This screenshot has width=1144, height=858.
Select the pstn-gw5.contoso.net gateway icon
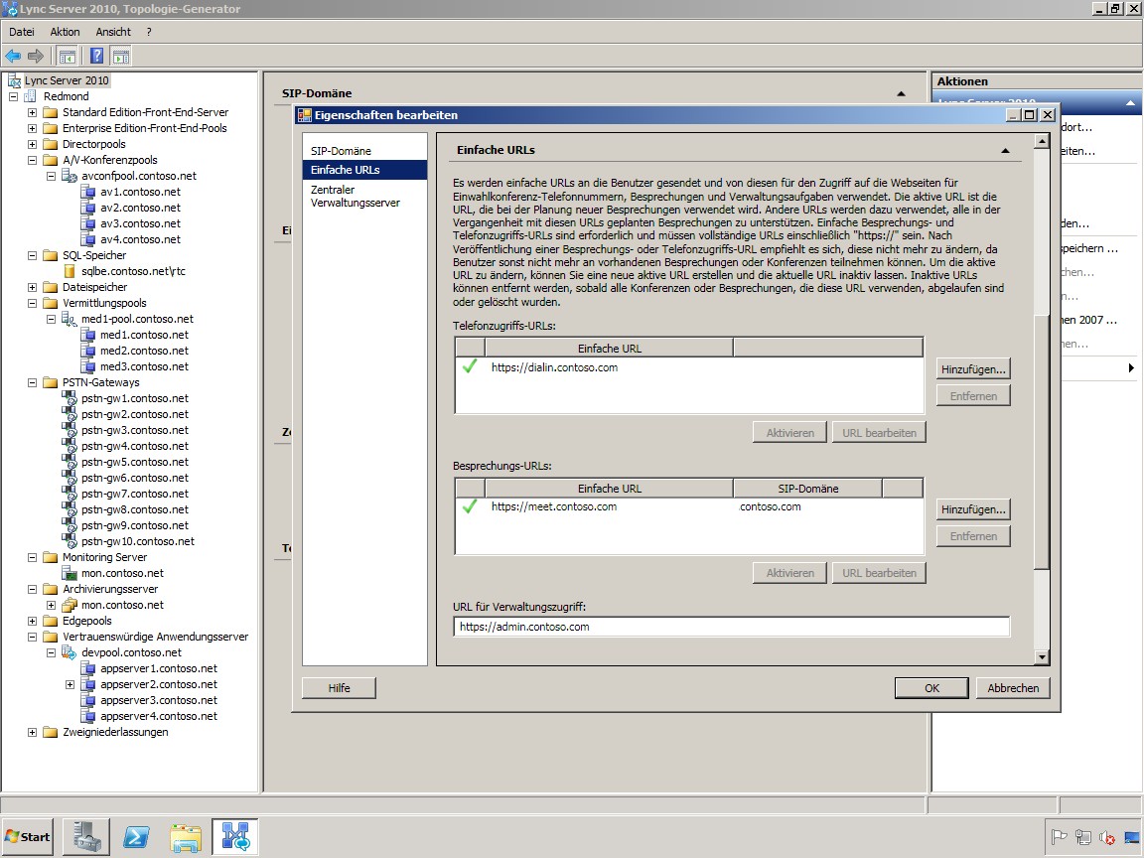pos(70,462)
